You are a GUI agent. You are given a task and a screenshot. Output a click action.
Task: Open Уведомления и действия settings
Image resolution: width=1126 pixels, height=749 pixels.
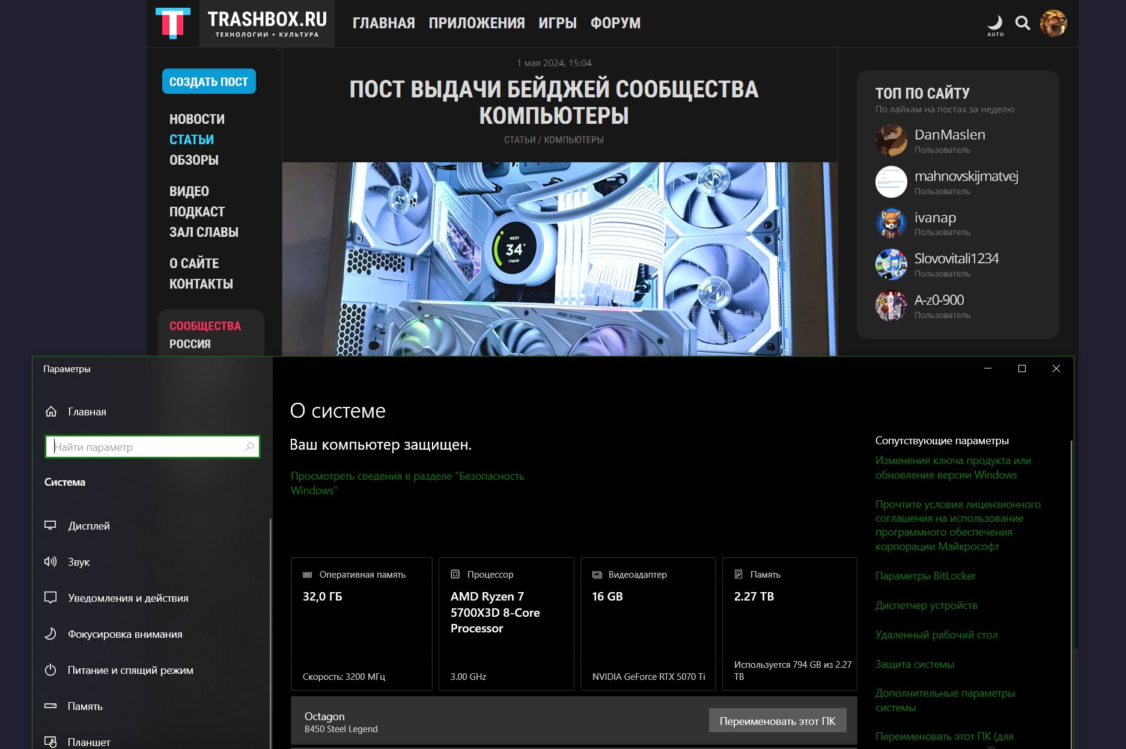point(127,598)
